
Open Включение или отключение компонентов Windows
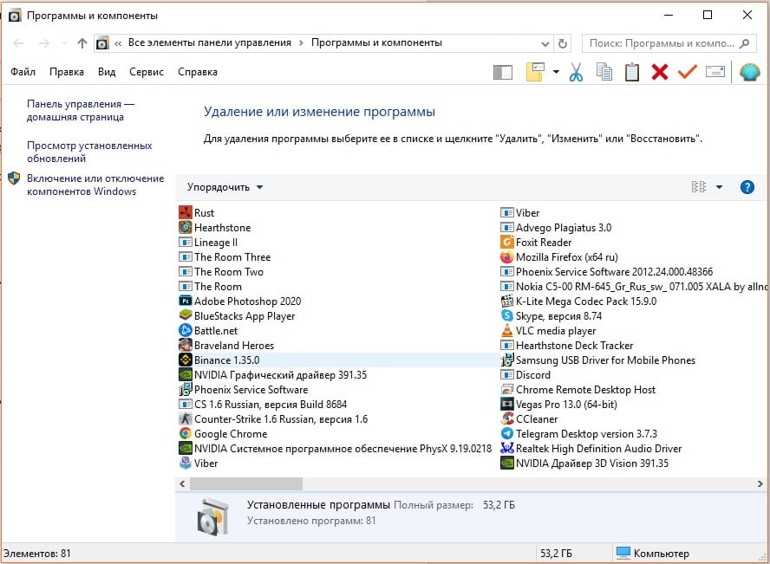click(95, 185)
